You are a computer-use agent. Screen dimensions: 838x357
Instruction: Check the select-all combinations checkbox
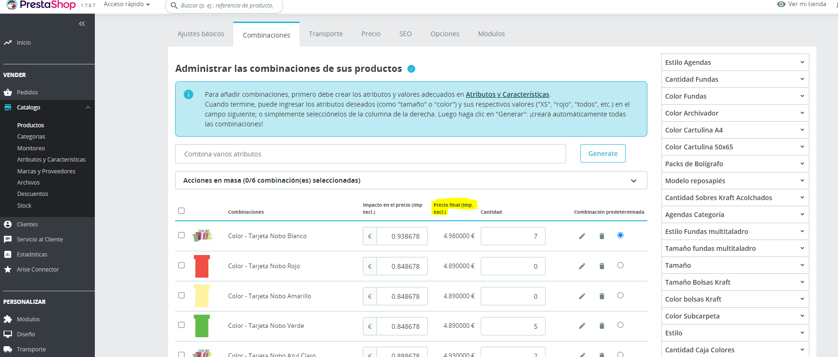(182, 210)
